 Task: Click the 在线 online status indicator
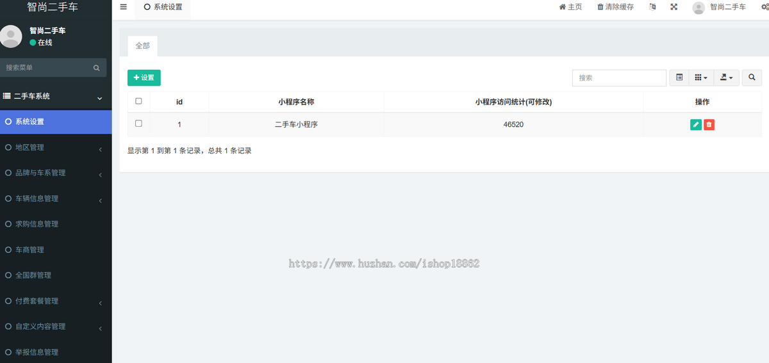pos(41,42)
